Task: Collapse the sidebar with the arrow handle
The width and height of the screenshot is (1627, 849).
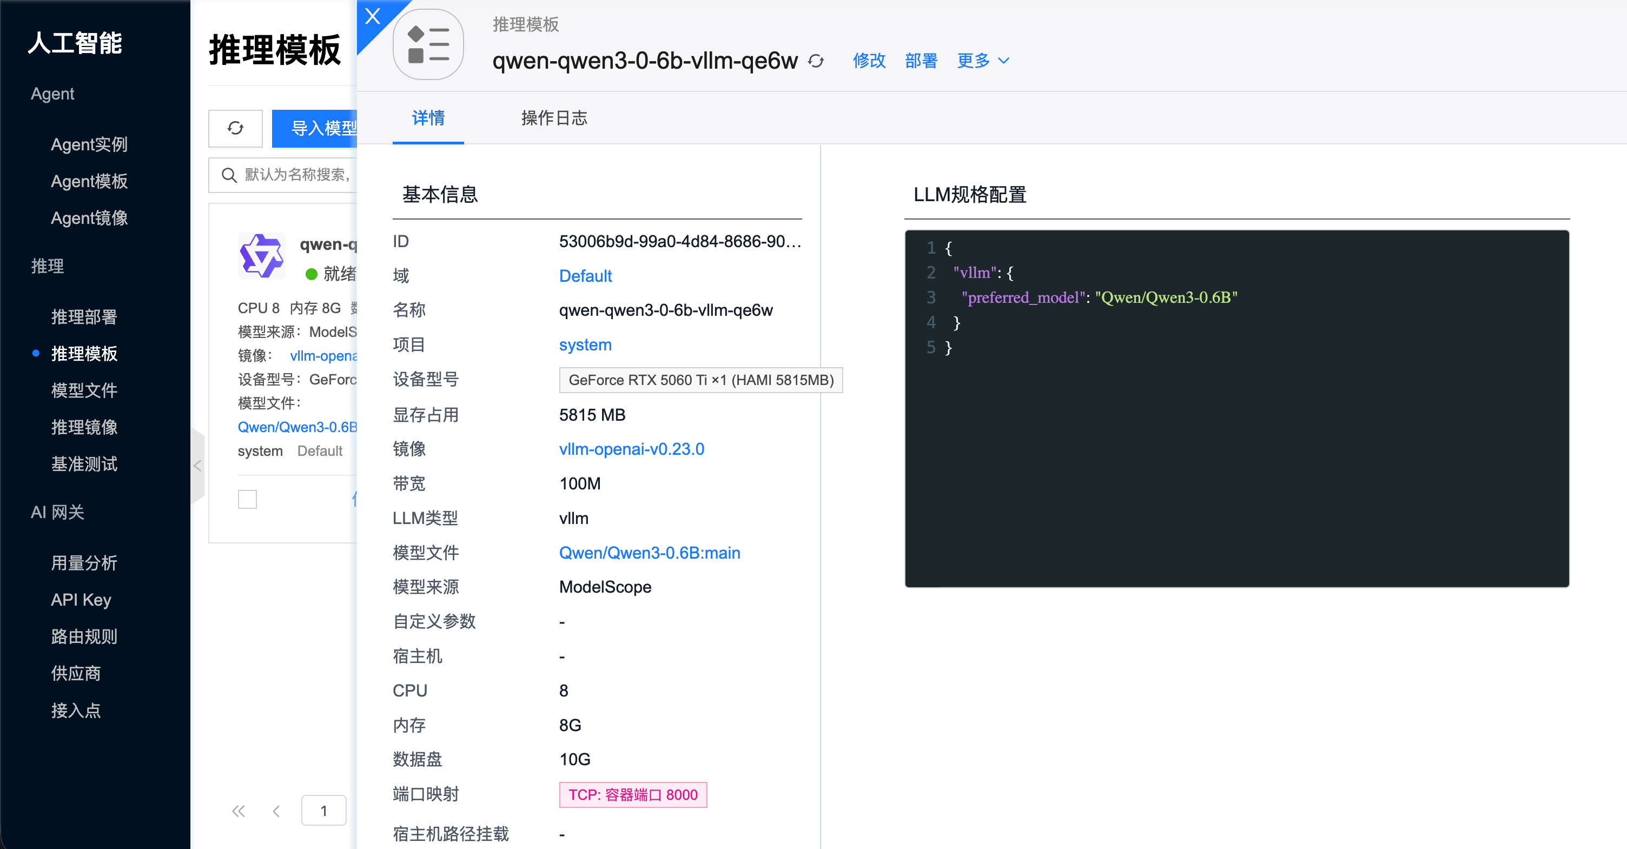Action: click(x=197, y=466)
